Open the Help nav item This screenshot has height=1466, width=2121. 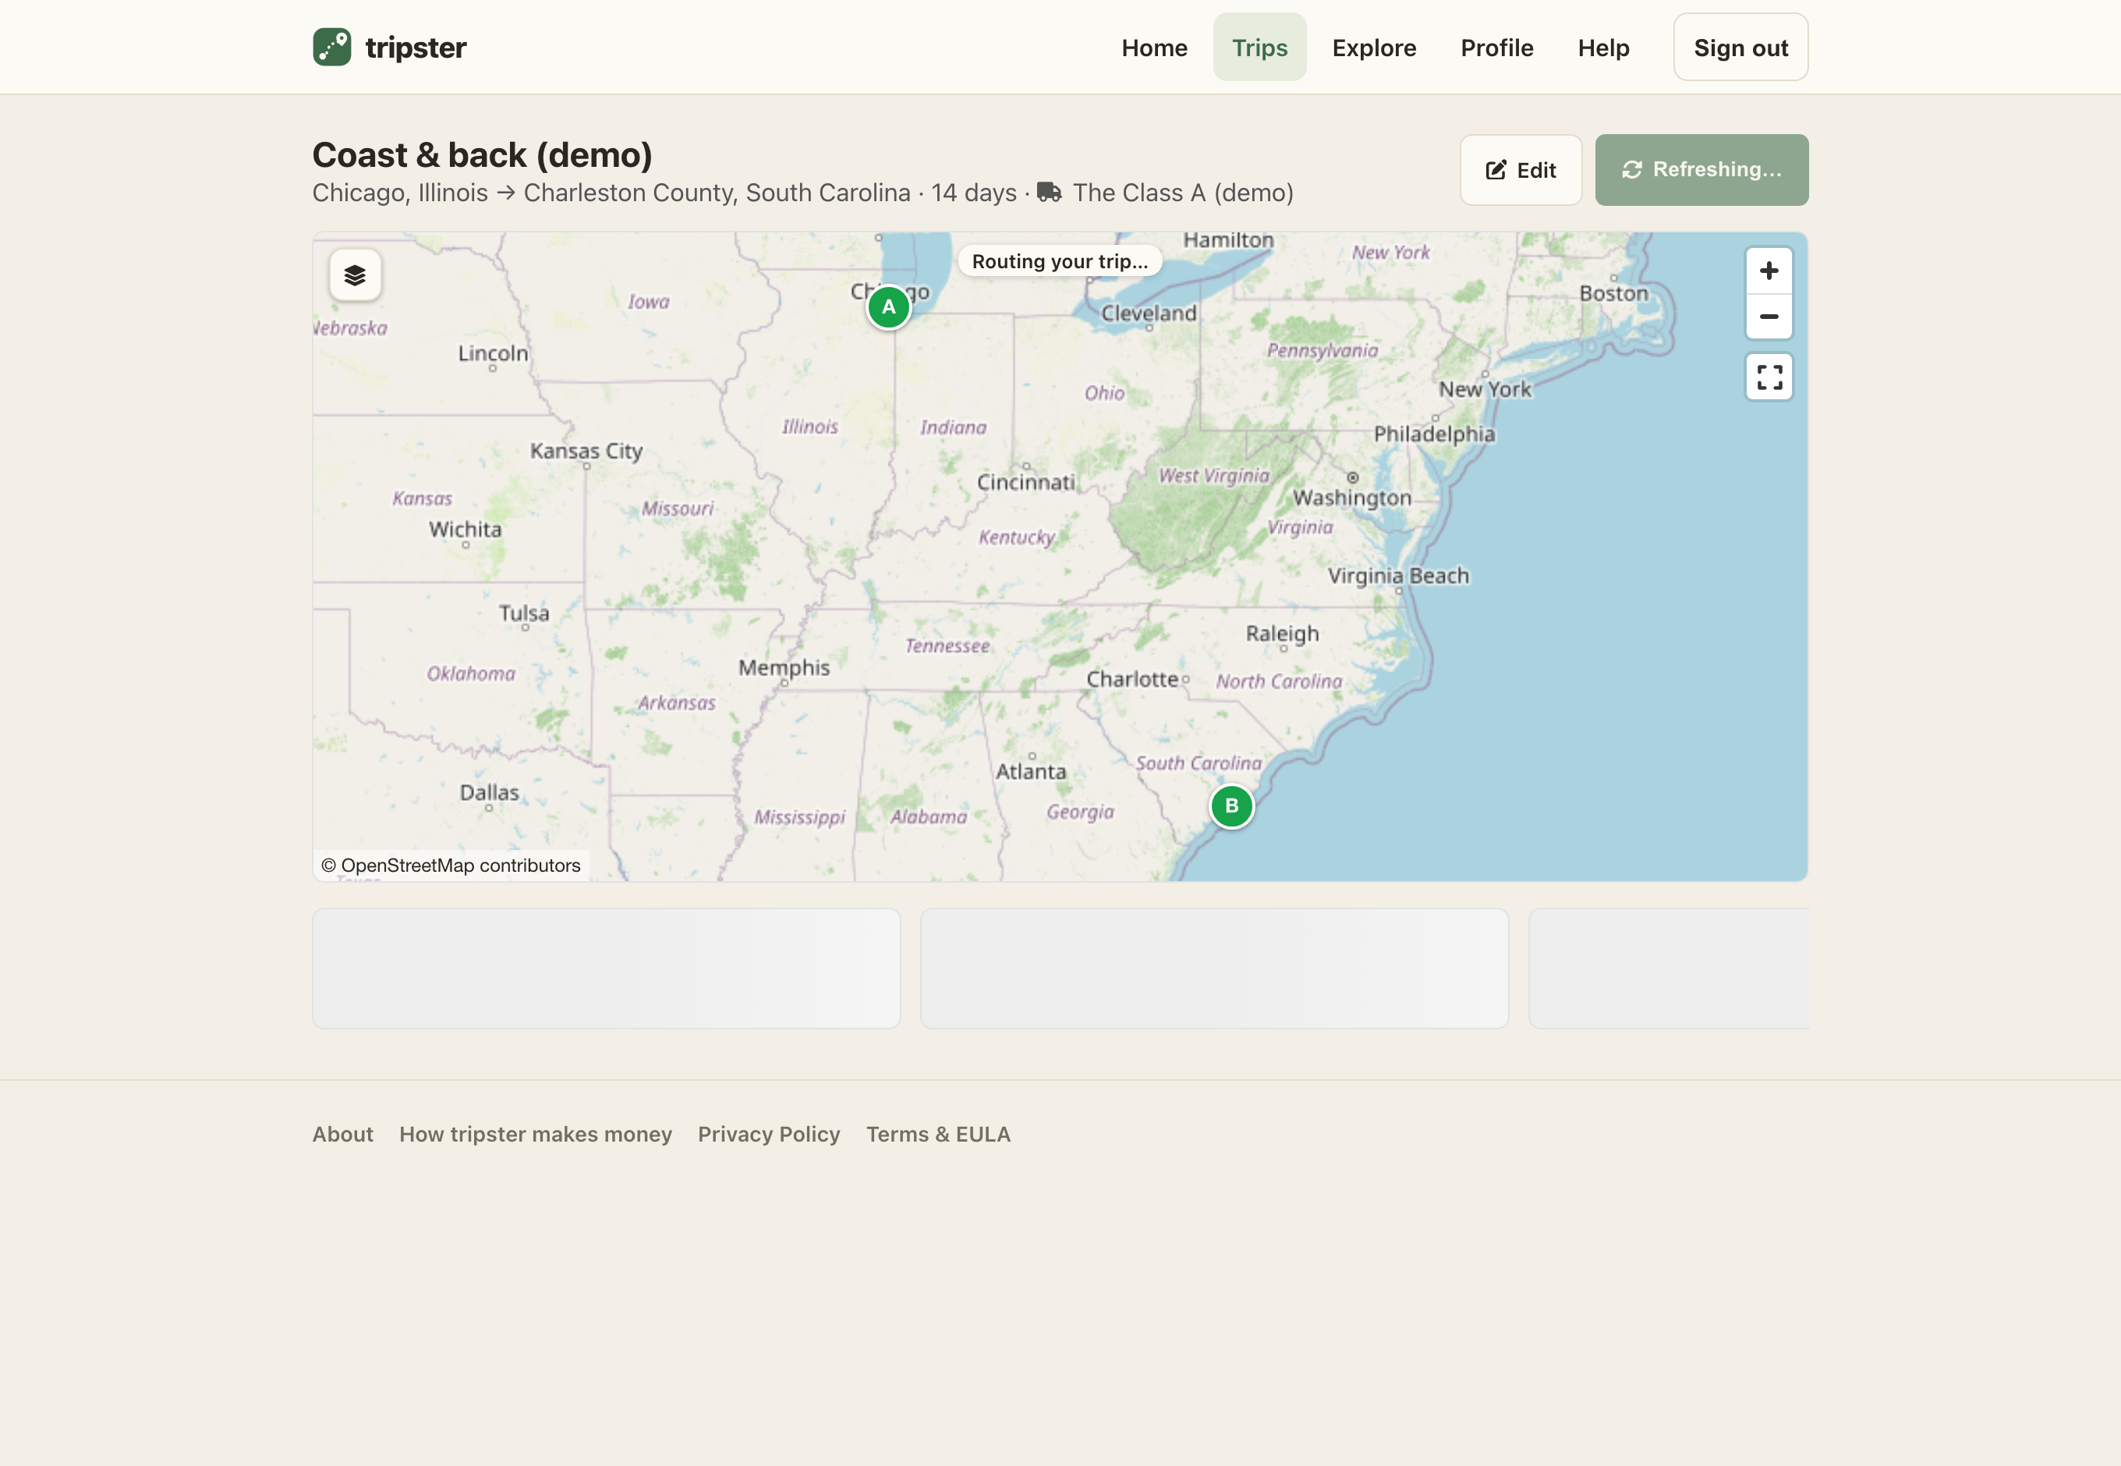tap(1603, 48)
